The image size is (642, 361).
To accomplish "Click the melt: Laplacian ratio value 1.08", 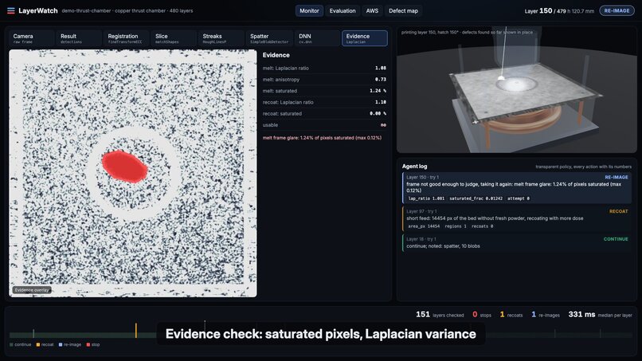I will [381, 68].
